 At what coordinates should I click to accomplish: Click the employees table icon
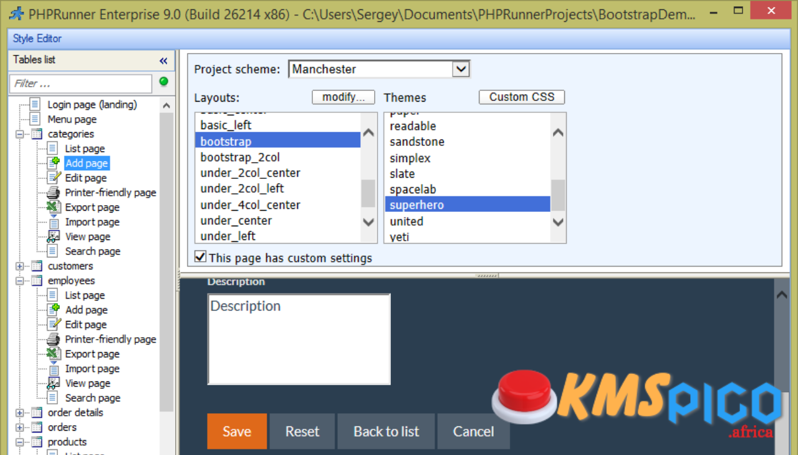pyautogui.click(x=37, y=280)
